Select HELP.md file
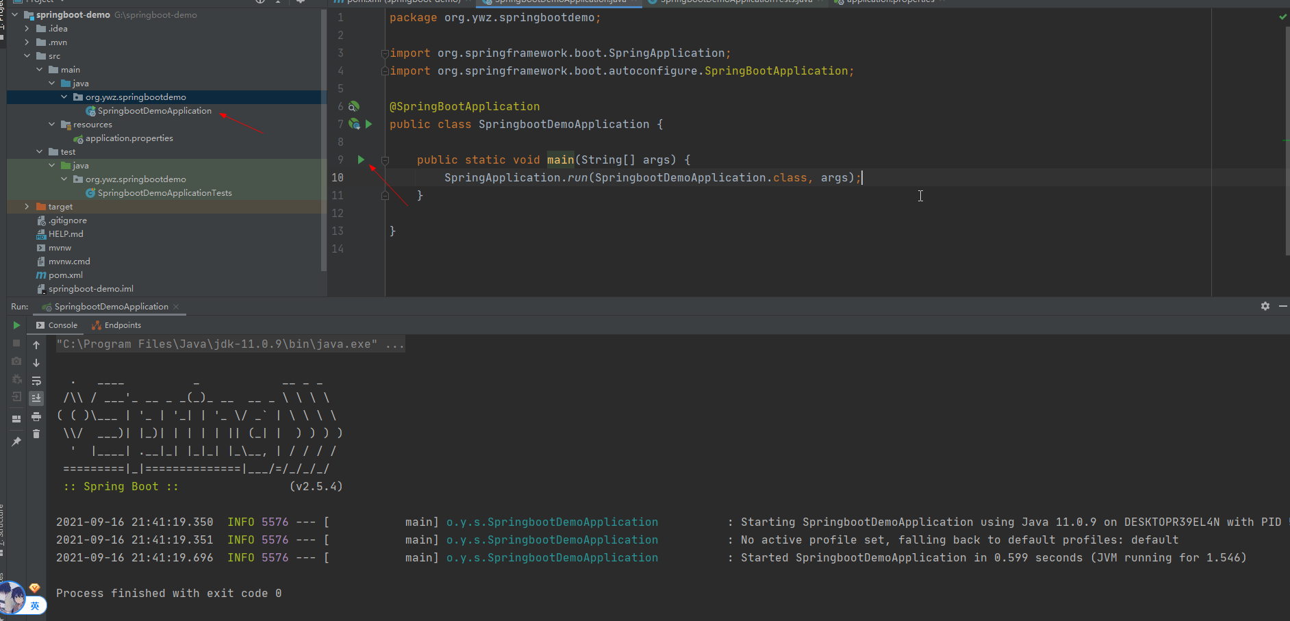Image resolution: width=1290 pixels, height=621 pixels. click(x=66, y=233)
